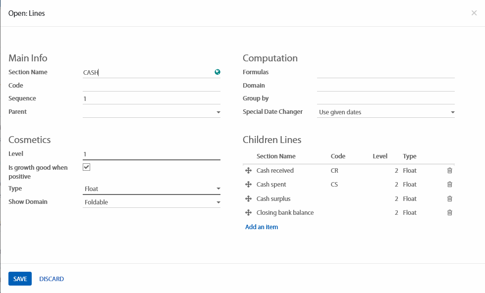
Task: Click the translate globe icon beside Section Name
Action: (x=217, y=72)
